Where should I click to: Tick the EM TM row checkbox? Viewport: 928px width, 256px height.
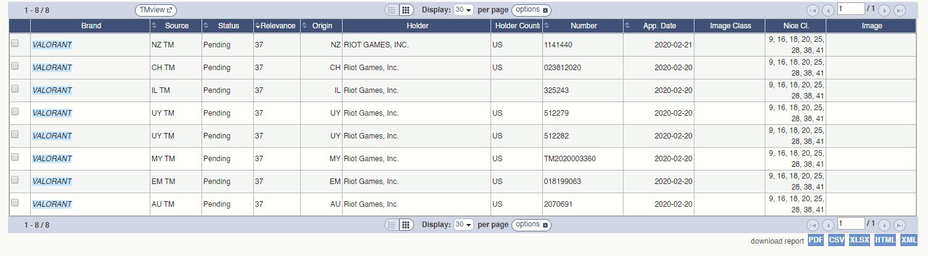[x=15, y=180]
